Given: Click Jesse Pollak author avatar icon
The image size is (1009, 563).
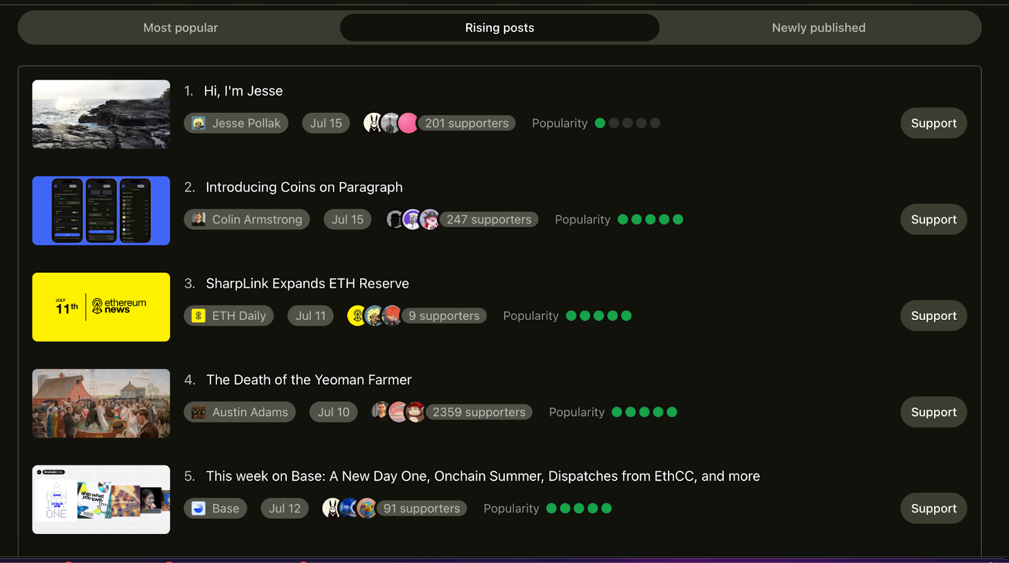Looking at the screenshot, I should click(199, 123).
